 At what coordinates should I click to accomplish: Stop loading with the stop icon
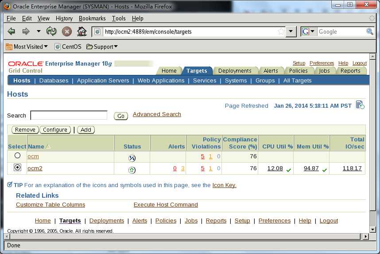pyautogui.click(x=66, y=31)
